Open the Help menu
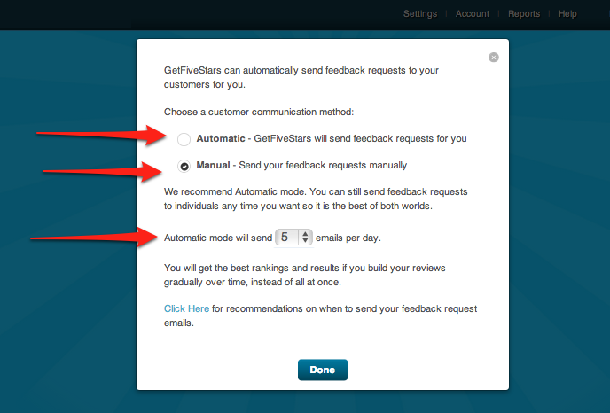 click(567, 14)
